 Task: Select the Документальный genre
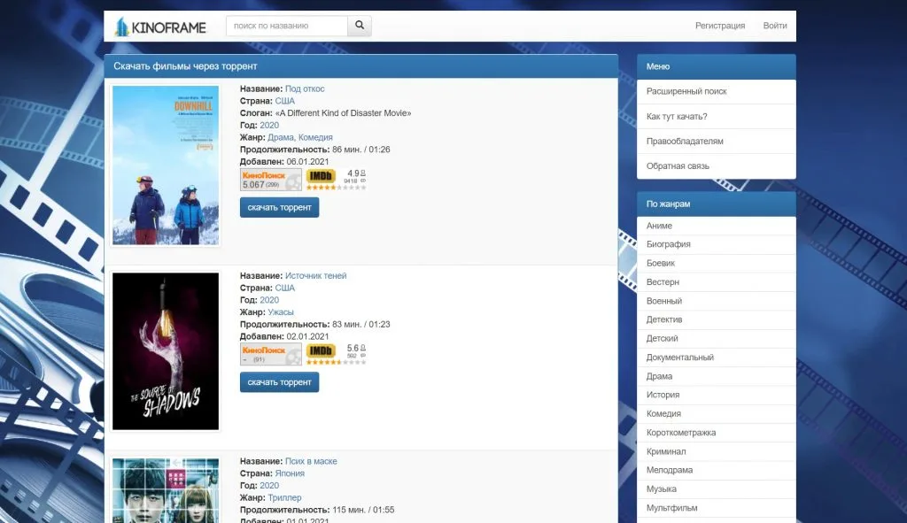716,358
